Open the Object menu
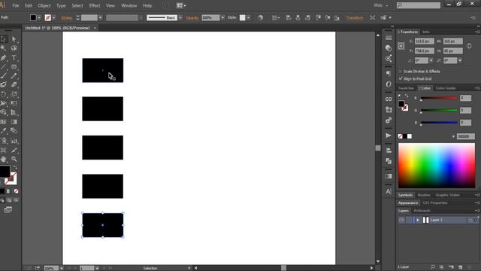Image resolution: width=481 pixels, height=271 pixels. [x=44, y=5]
